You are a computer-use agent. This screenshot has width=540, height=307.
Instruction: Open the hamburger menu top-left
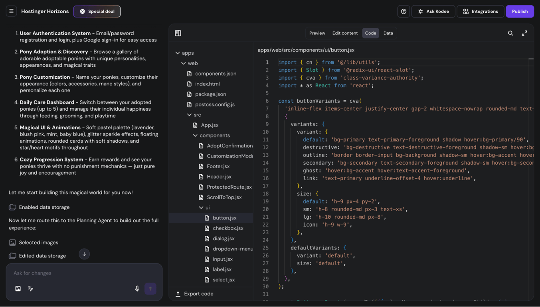(11, 11)
